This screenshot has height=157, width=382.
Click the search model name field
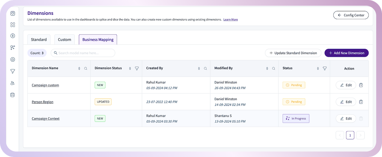(x=83, y=53)
